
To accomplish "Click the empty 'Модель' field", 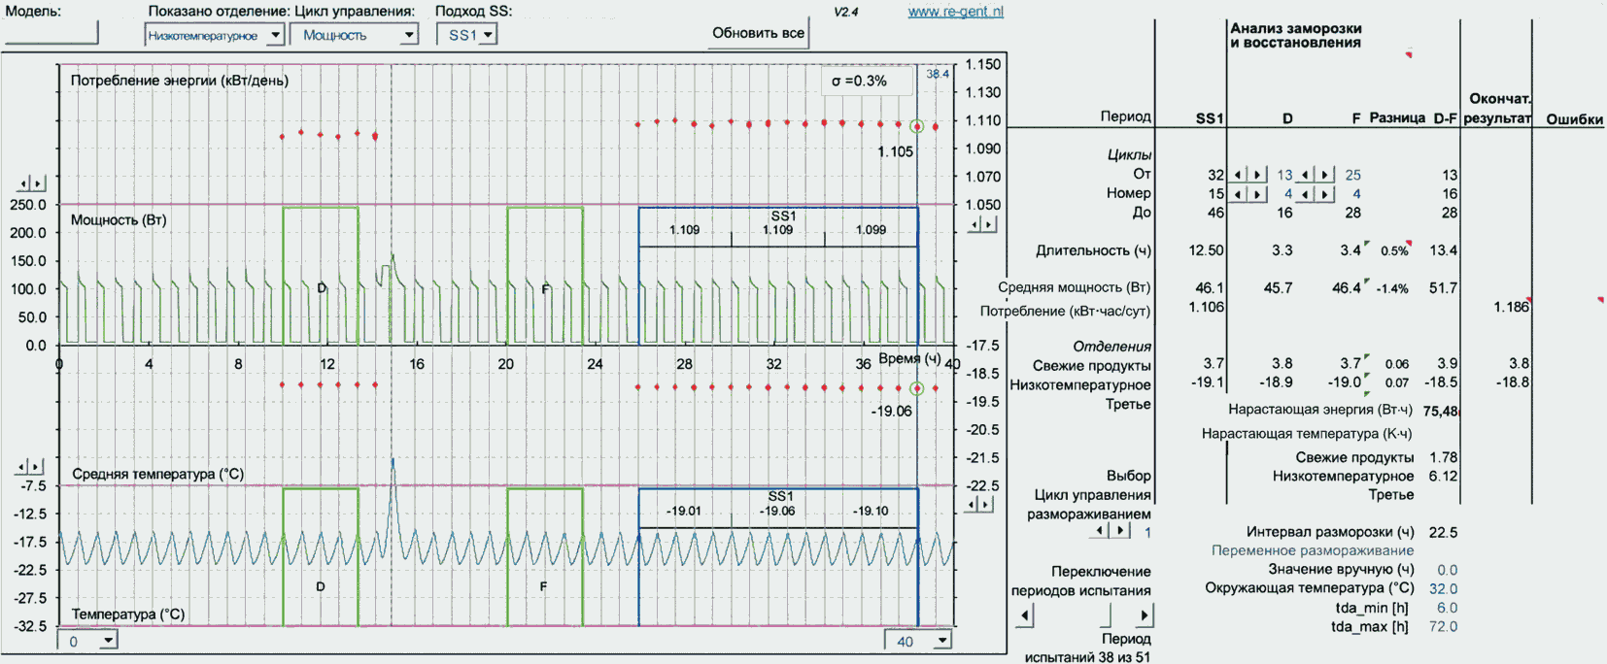I will (x=51, y=33).
